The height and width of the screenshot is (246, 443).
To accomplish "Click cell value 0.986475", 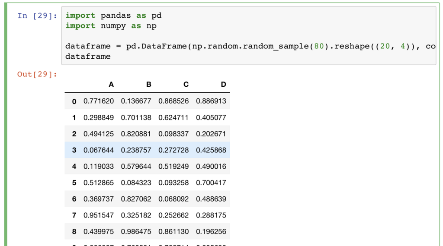I will [136, 232].
